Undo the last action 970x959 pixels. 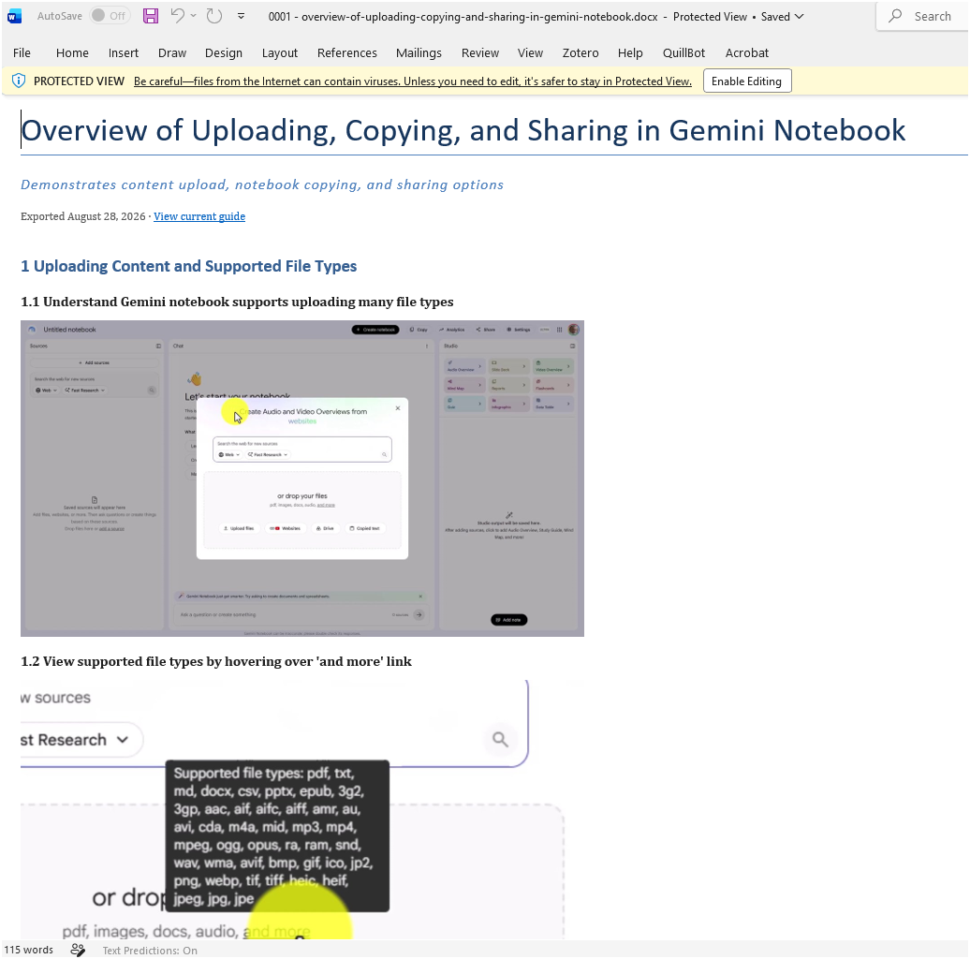click(x=178, y=16)
